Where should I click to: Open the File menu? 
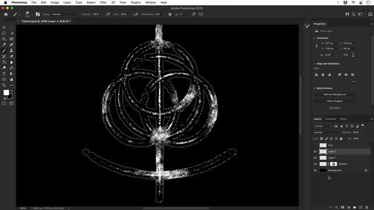point(34,2)
